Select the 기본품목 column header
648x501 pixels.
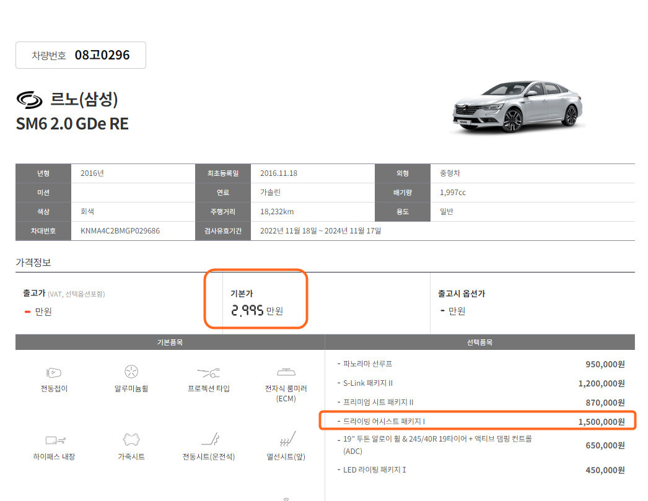[x=170, y=342]
